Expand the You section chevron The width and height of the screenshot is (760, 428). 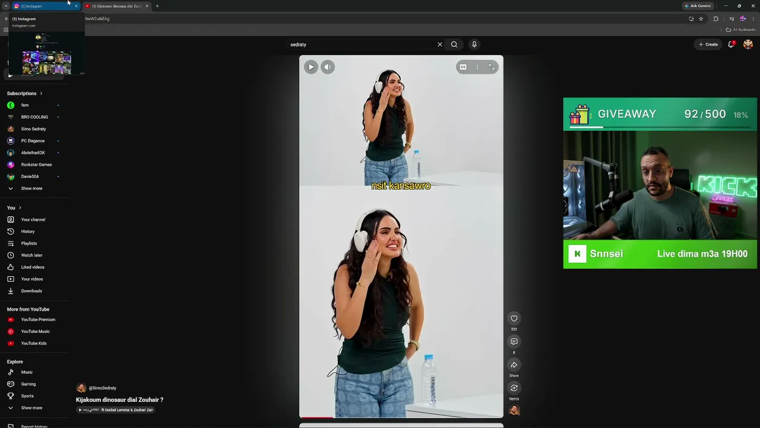point(20,208)
